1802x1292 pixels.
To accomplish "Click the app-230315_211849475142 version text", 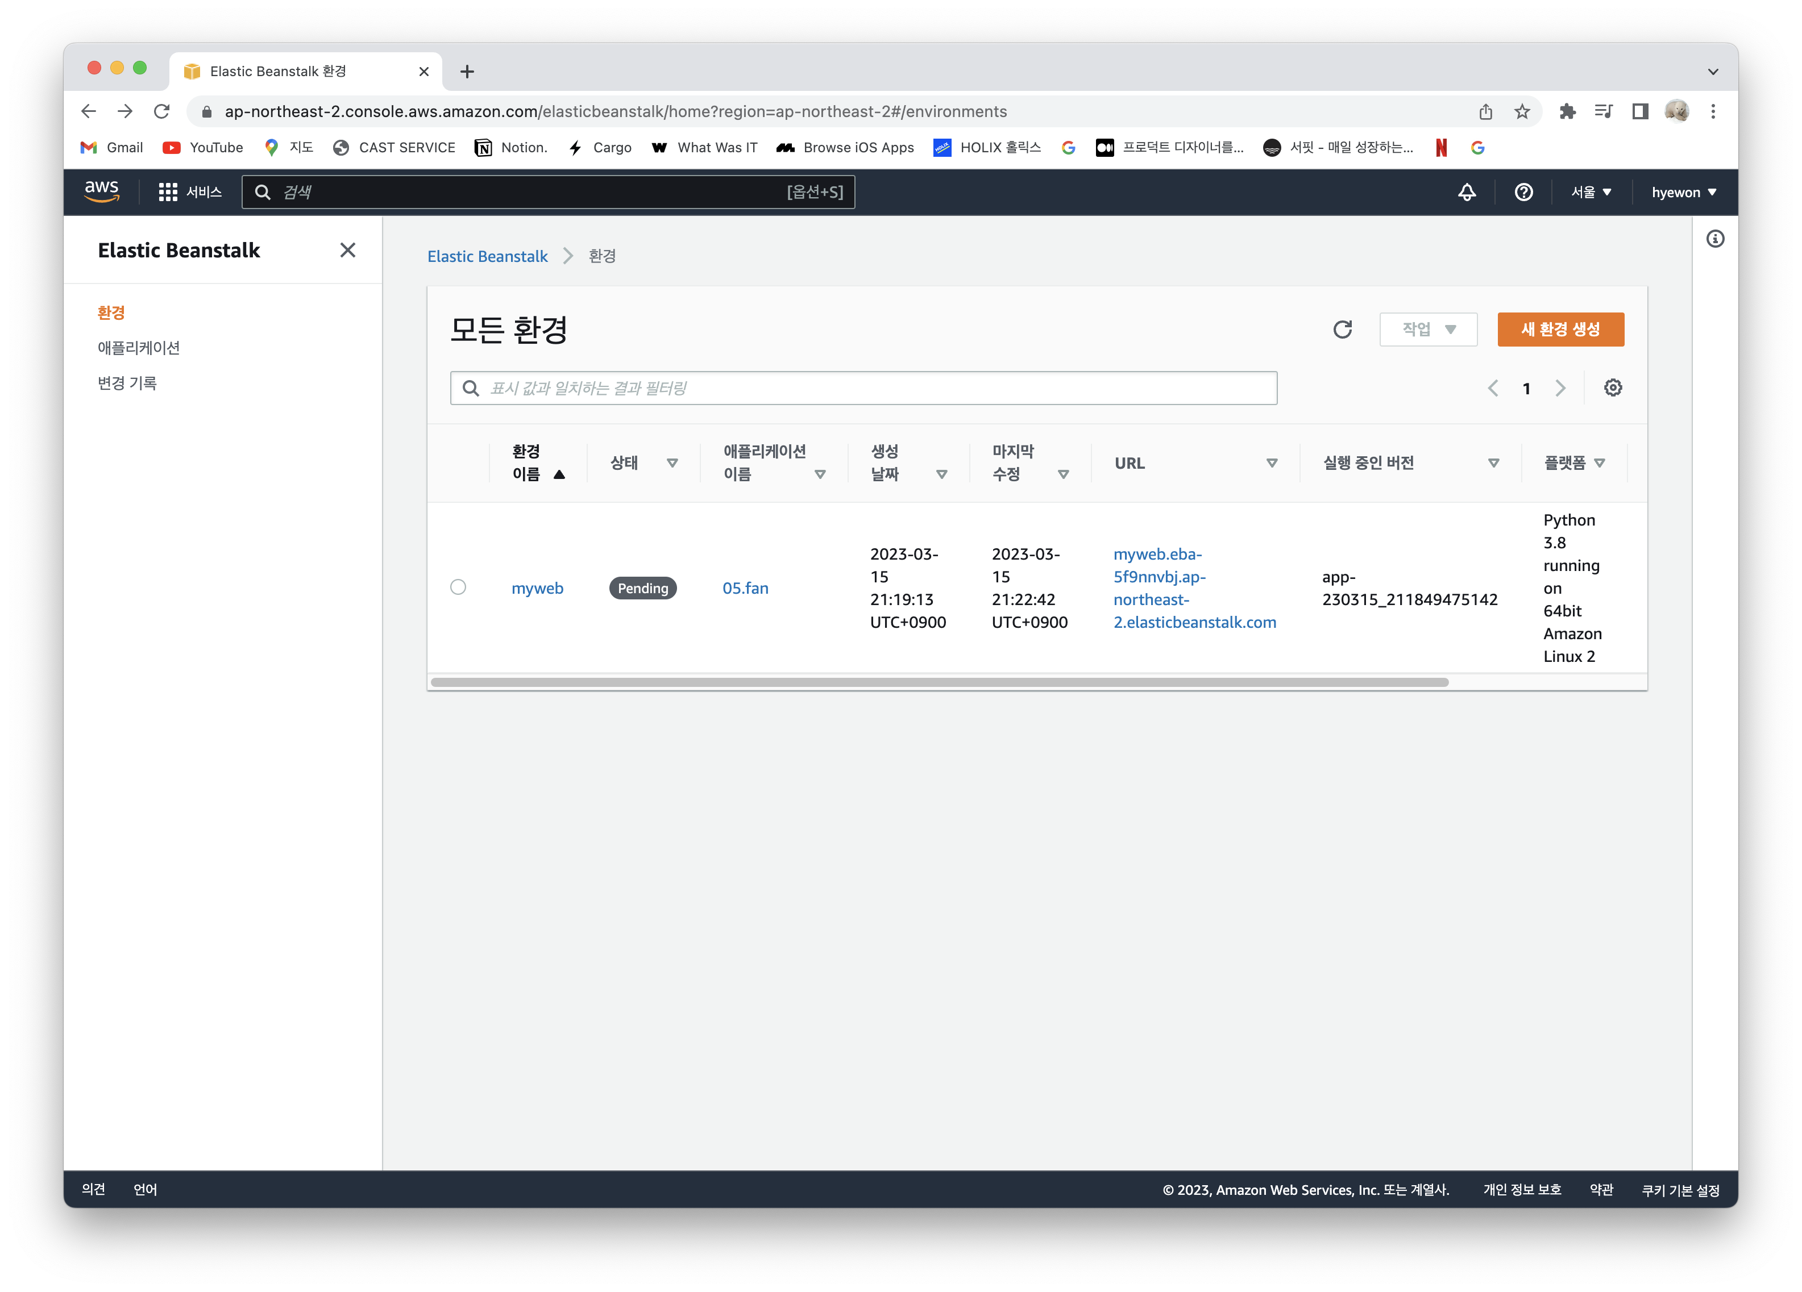I will [1410, 589].
